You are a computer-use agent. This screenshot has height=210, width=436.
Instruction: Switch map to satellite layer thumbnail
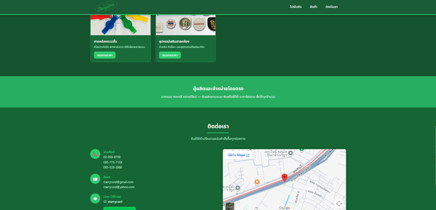coord(230,206)
